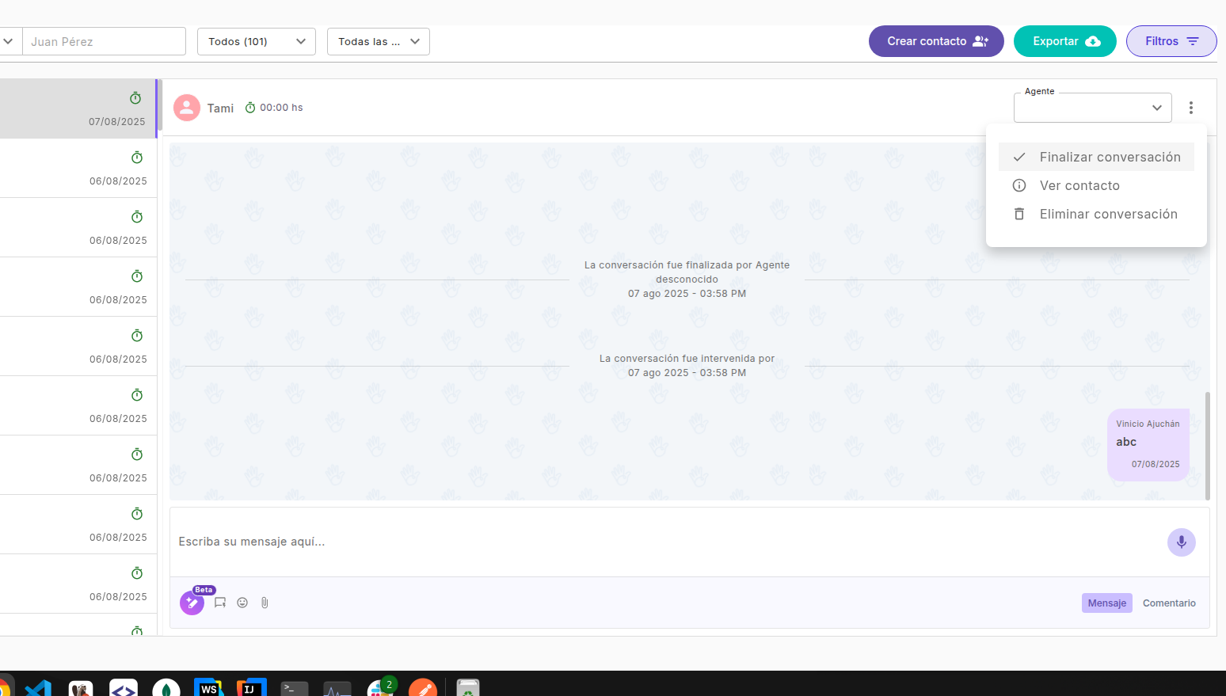Choose Ver contacto in the menu

click(x=1079, y=185)
